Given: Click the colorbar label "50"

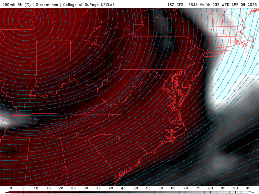Looking at the screenshot, I should (136, 188).
